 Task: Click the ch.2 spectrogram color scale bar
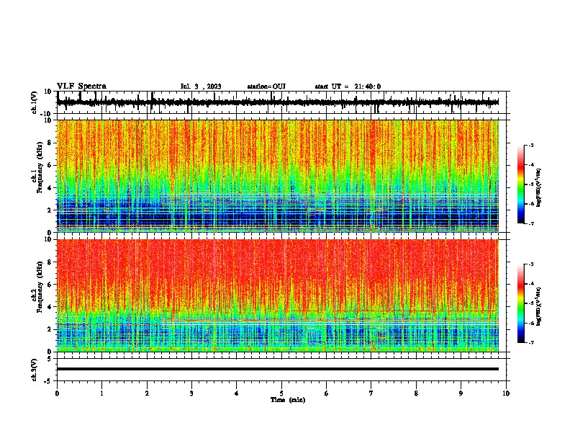click(521, 303)
